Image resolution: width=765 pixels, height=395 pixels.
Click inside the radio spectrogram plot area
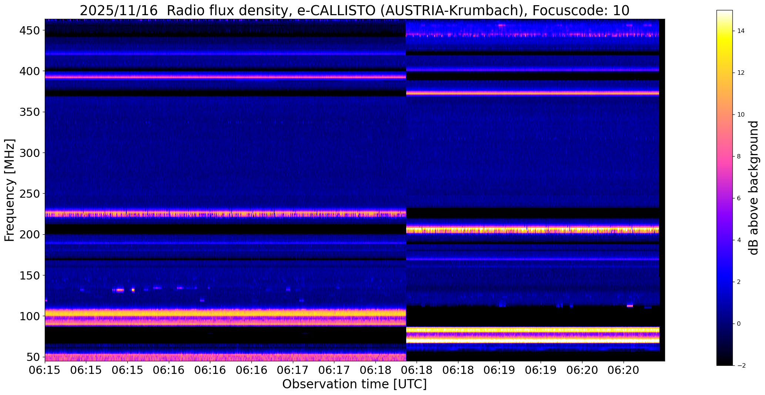[x=355, y=190]
